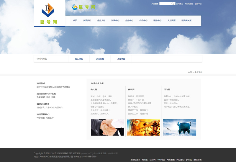Click the 巨号网 header brand logo

83,7
